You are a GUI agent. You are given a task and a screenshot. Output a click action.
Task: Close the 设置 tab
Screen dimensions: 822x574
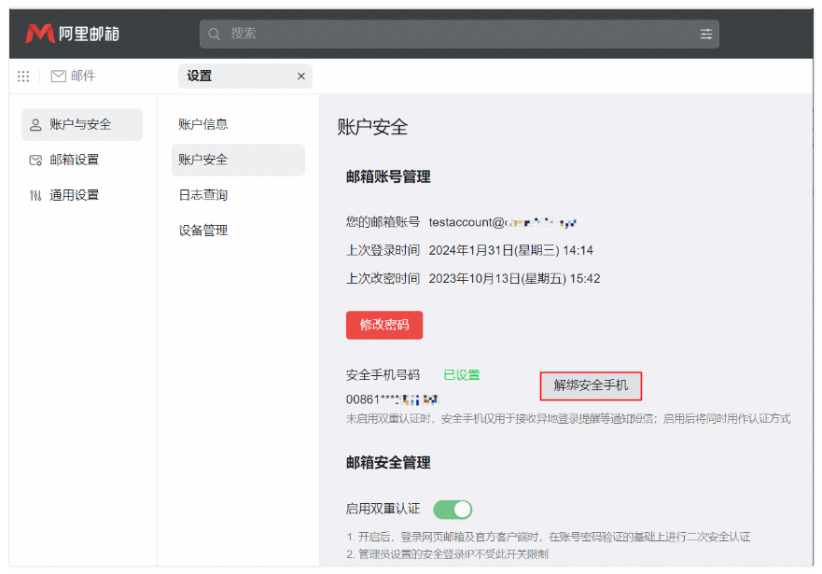300,76
